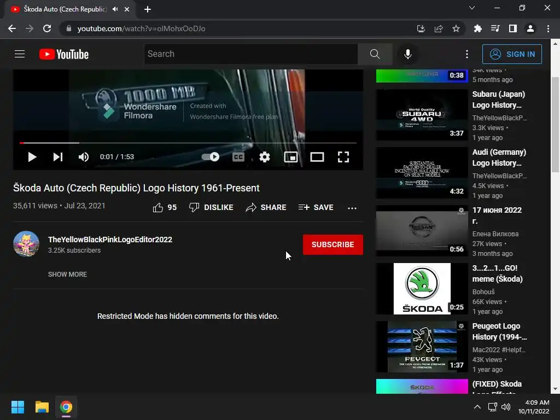Open TheYellowBlackPinkLogoEditor2022 channel avatar
This screenshot has height=420, width=560.
(x=26, y=244)
